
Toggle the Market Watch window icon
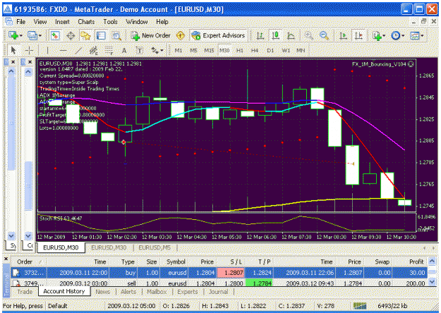click(x=55, y=36)
